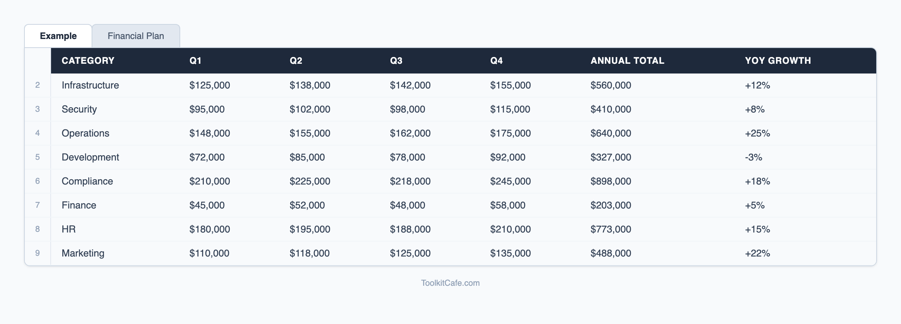Click the Infrastructure category cell

point(90,85)
